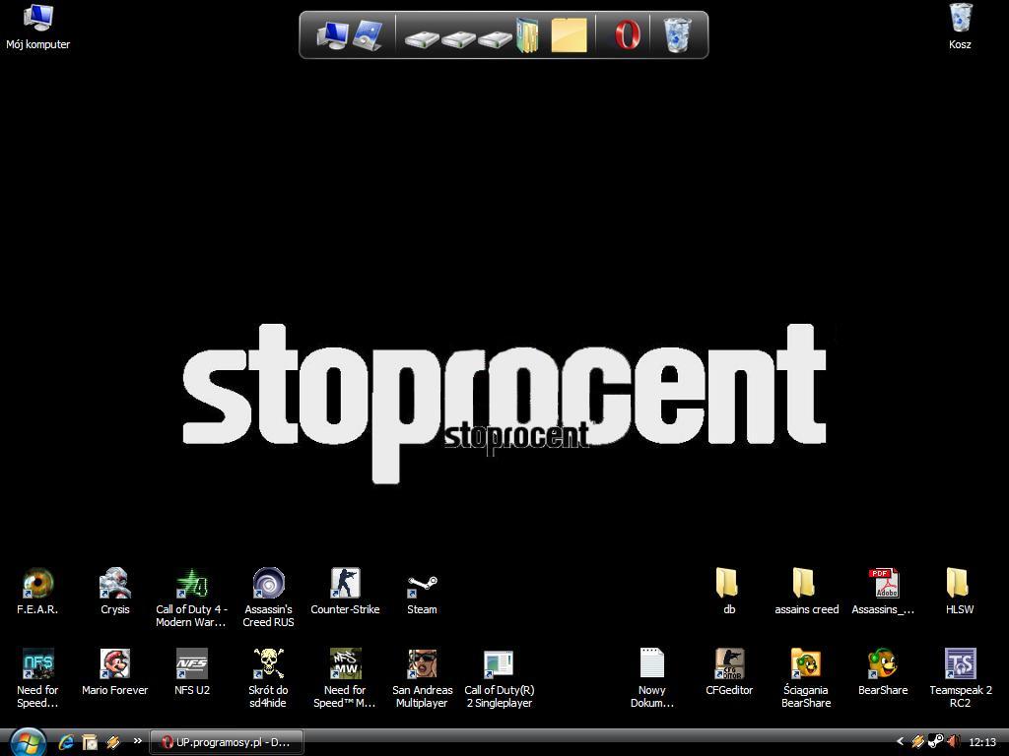Click the show desktop quick launch icon
The width and height of the screenshot is (1009, 756).
point(90,742)
